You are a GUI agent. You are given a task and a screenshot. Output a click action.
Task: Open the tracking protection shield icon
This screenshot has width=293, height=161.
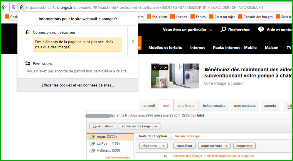pos(14,7)
